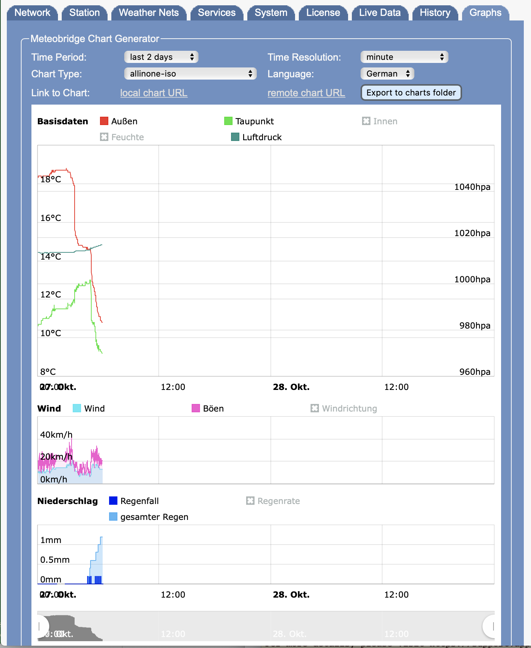Open the Time Period dropdown
This screenshot has height=648, width=531.
point(161,57)
